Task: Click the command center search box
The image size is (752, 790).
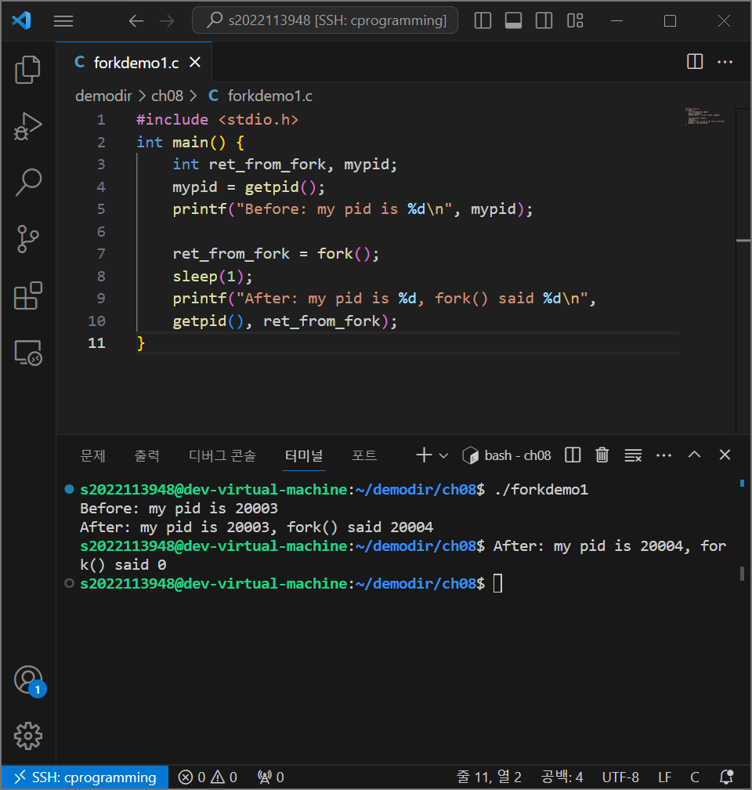Action: pyautogui.click(x=325, y=20)
